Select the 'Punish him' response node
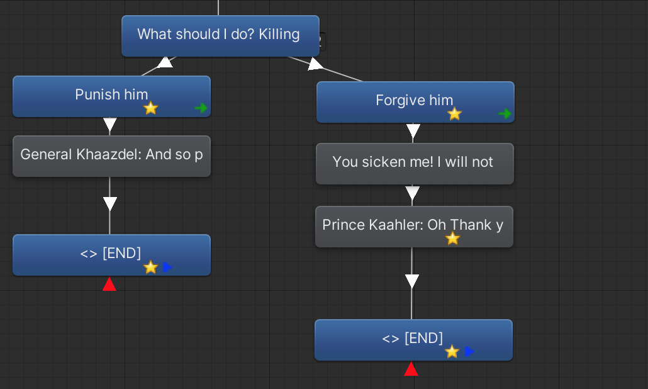The height and width of the screenshot is (389, 648). pyautogui.click(x=111, y=96)
